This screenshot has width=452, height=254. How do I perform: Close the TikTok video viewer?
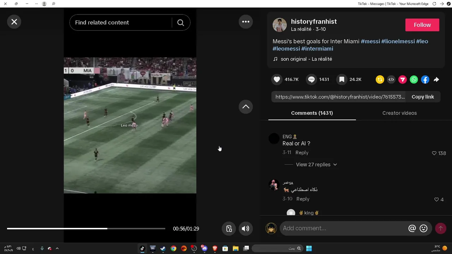click(x=14, y=22)
